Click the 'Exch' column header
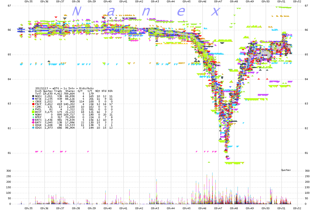The height and width of the screenshot is (210, 316). point(38,91)
